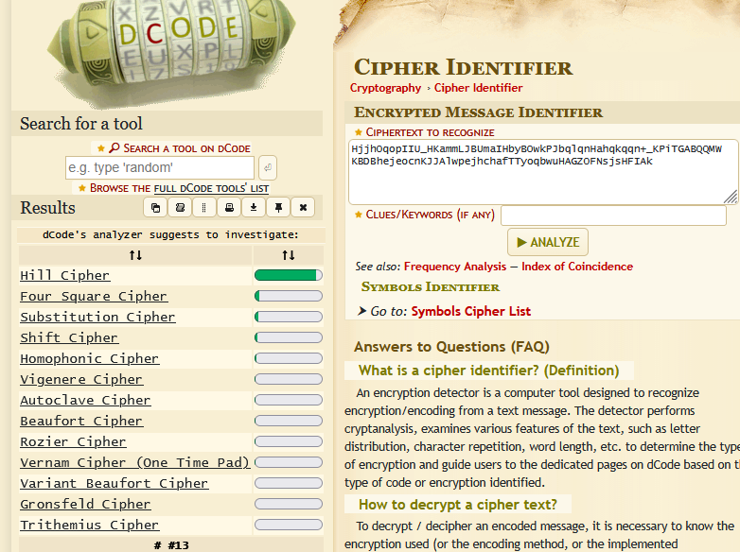Pin the results with pushpin icon
Image resolution: width=740 pixels, height=552 pixels.
278,207
